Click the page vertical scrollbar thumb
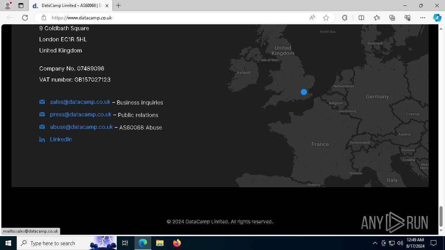Screen dimensions: 445x250 (x=441, y=216)
